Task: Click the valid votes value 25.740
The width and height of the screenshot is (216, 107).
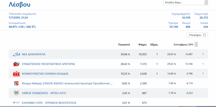Action: point(174,27)
